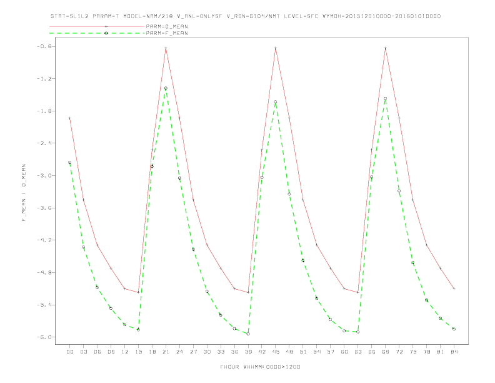Select green F_MEAN circle marker at hour 63
495x383 pixels.
click(358, 332)
